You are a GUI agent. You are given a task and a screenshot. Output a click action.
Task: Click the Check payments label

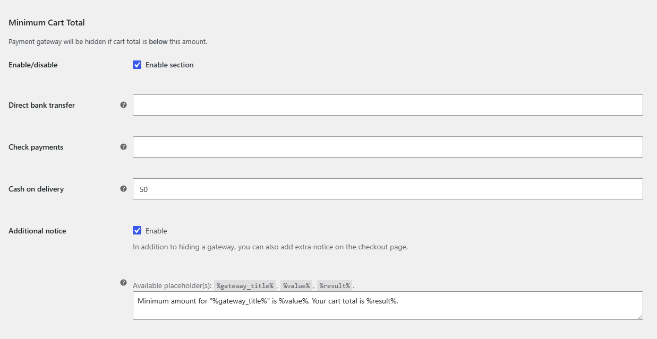point(36,147)
